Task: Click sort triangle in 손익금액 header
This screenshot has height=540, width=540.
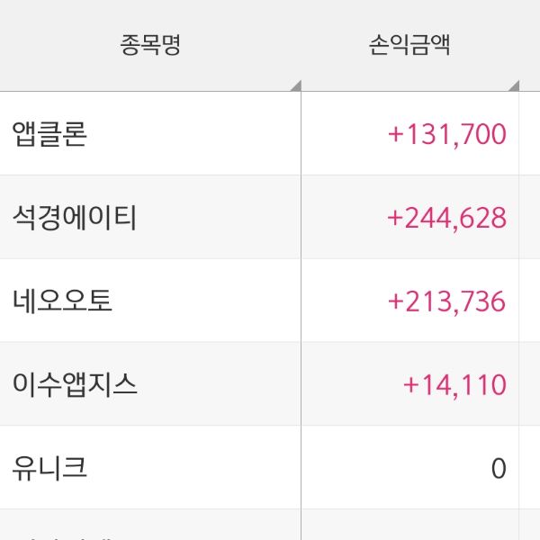Action: (513, 86)
